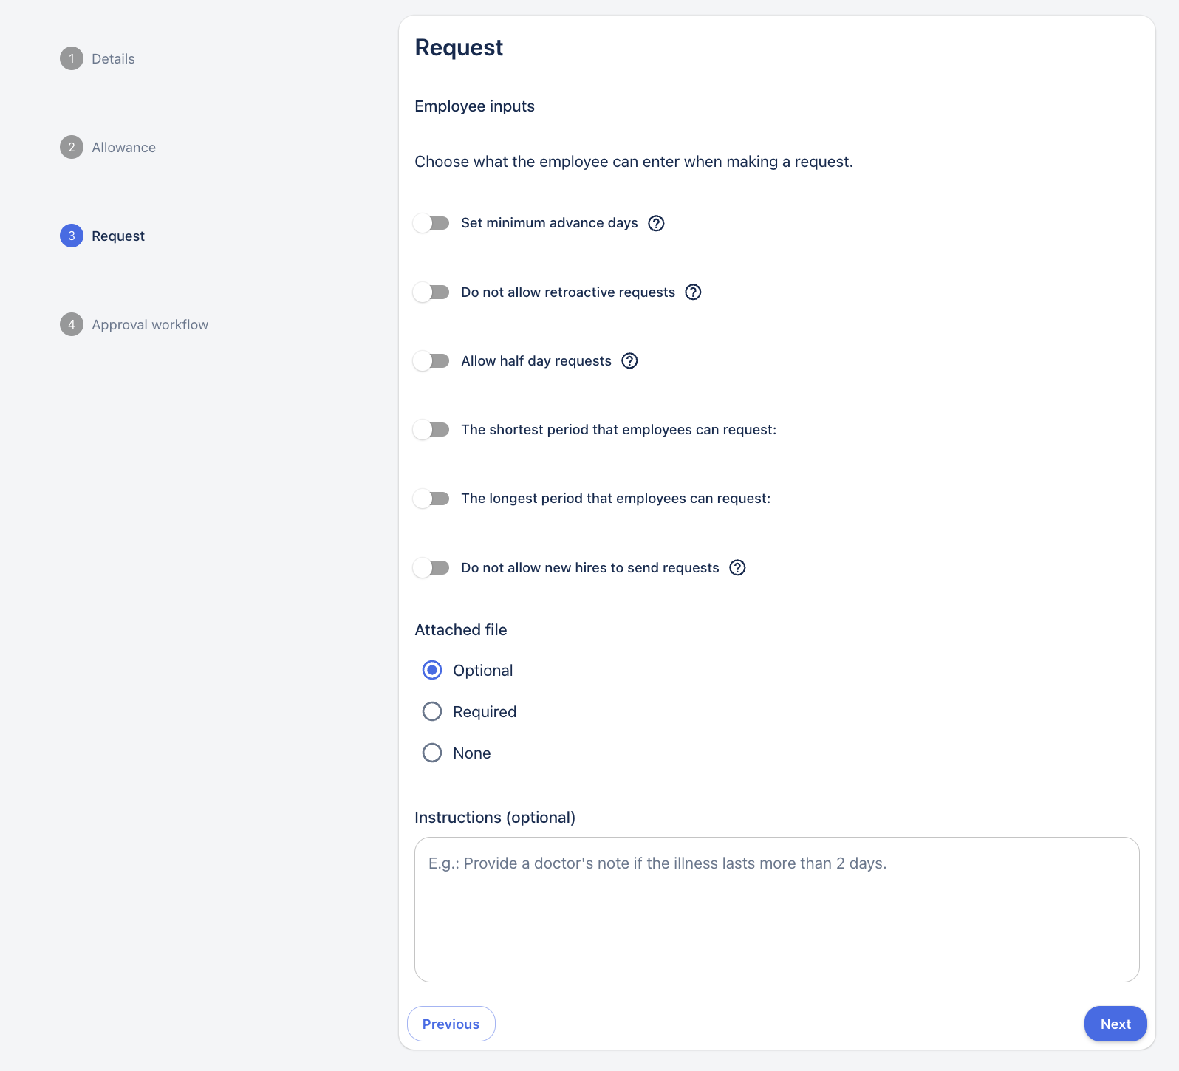The height and width of the screenshot is (1071, 1179).
Task: Switch on Do not allow new hires toggle
Action: pyautogui.click(x=431, y=567)
